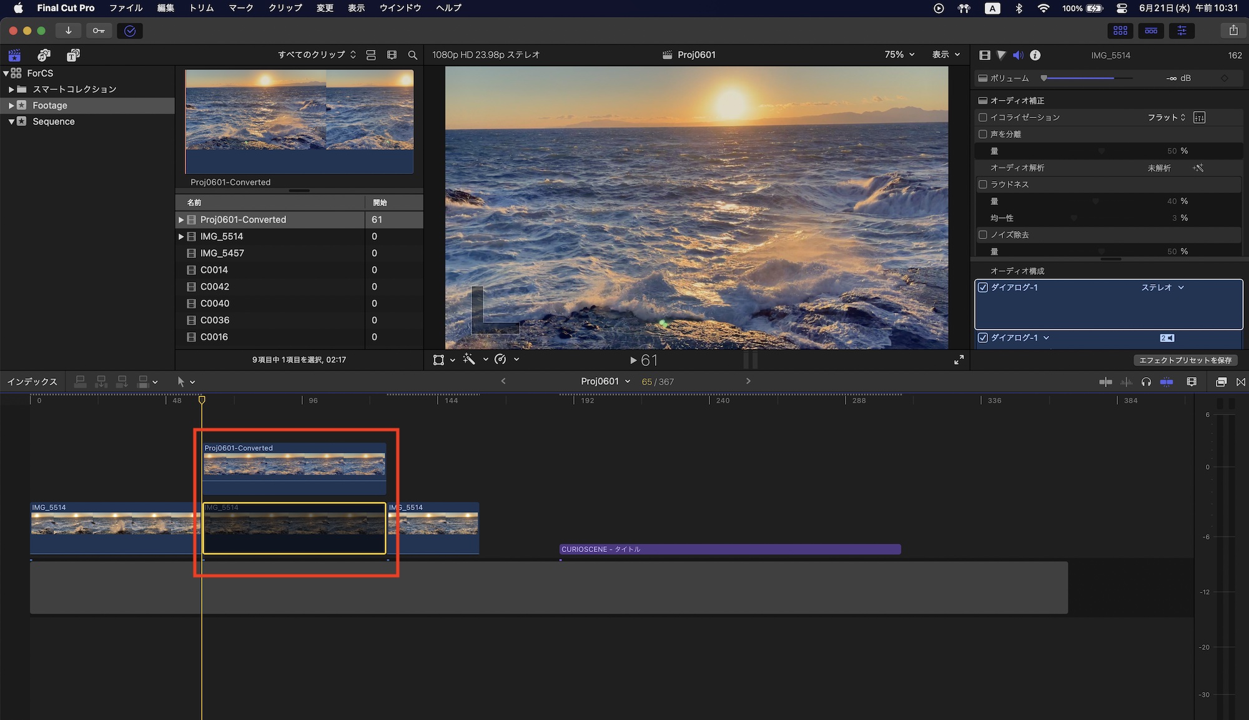Click the share export icon

(x=1233, y=31)
